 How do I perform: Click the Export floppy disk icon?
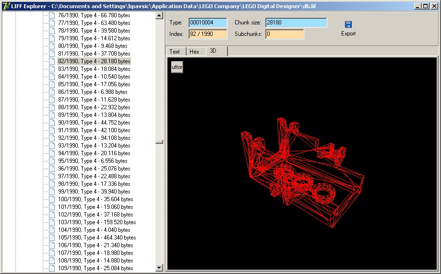pyautogui.click(x=348, y=24)
